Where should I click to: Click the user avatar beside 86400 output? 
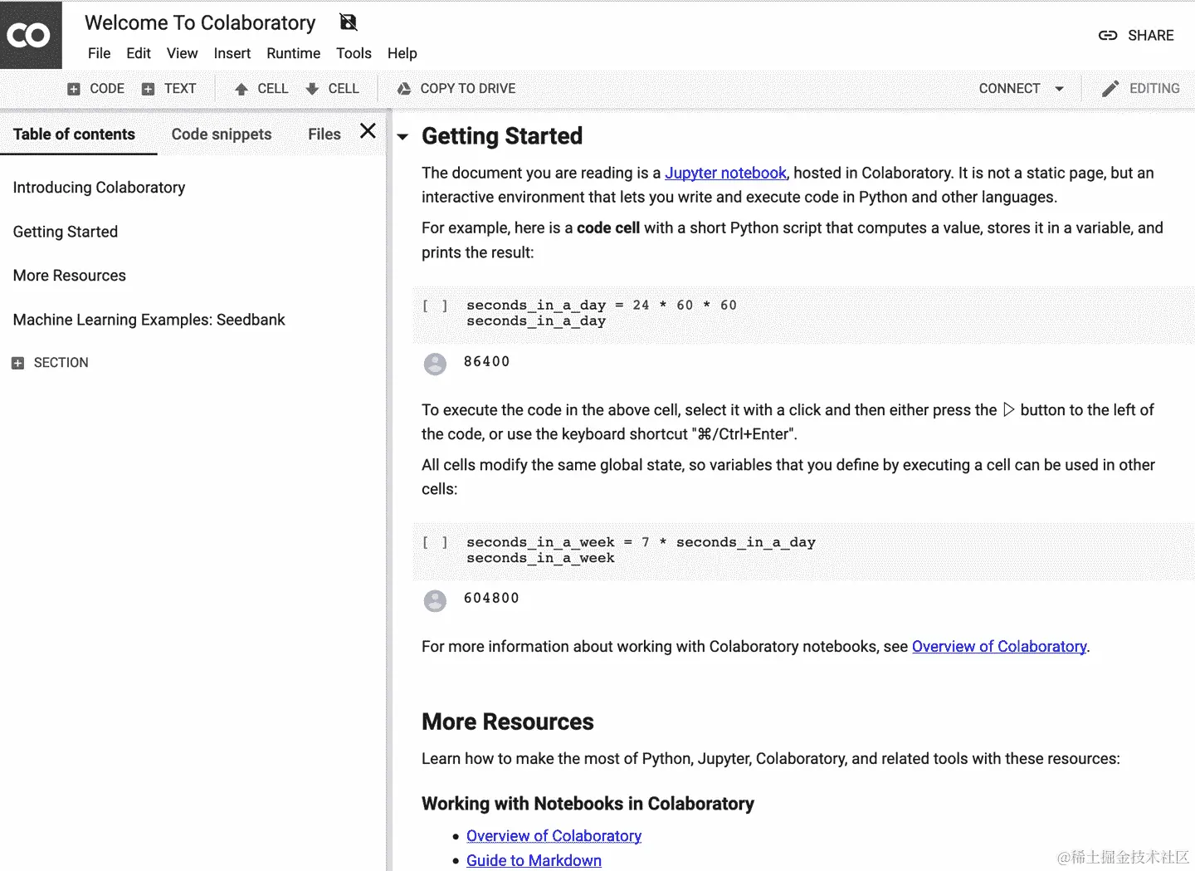[x=435, y=364]
